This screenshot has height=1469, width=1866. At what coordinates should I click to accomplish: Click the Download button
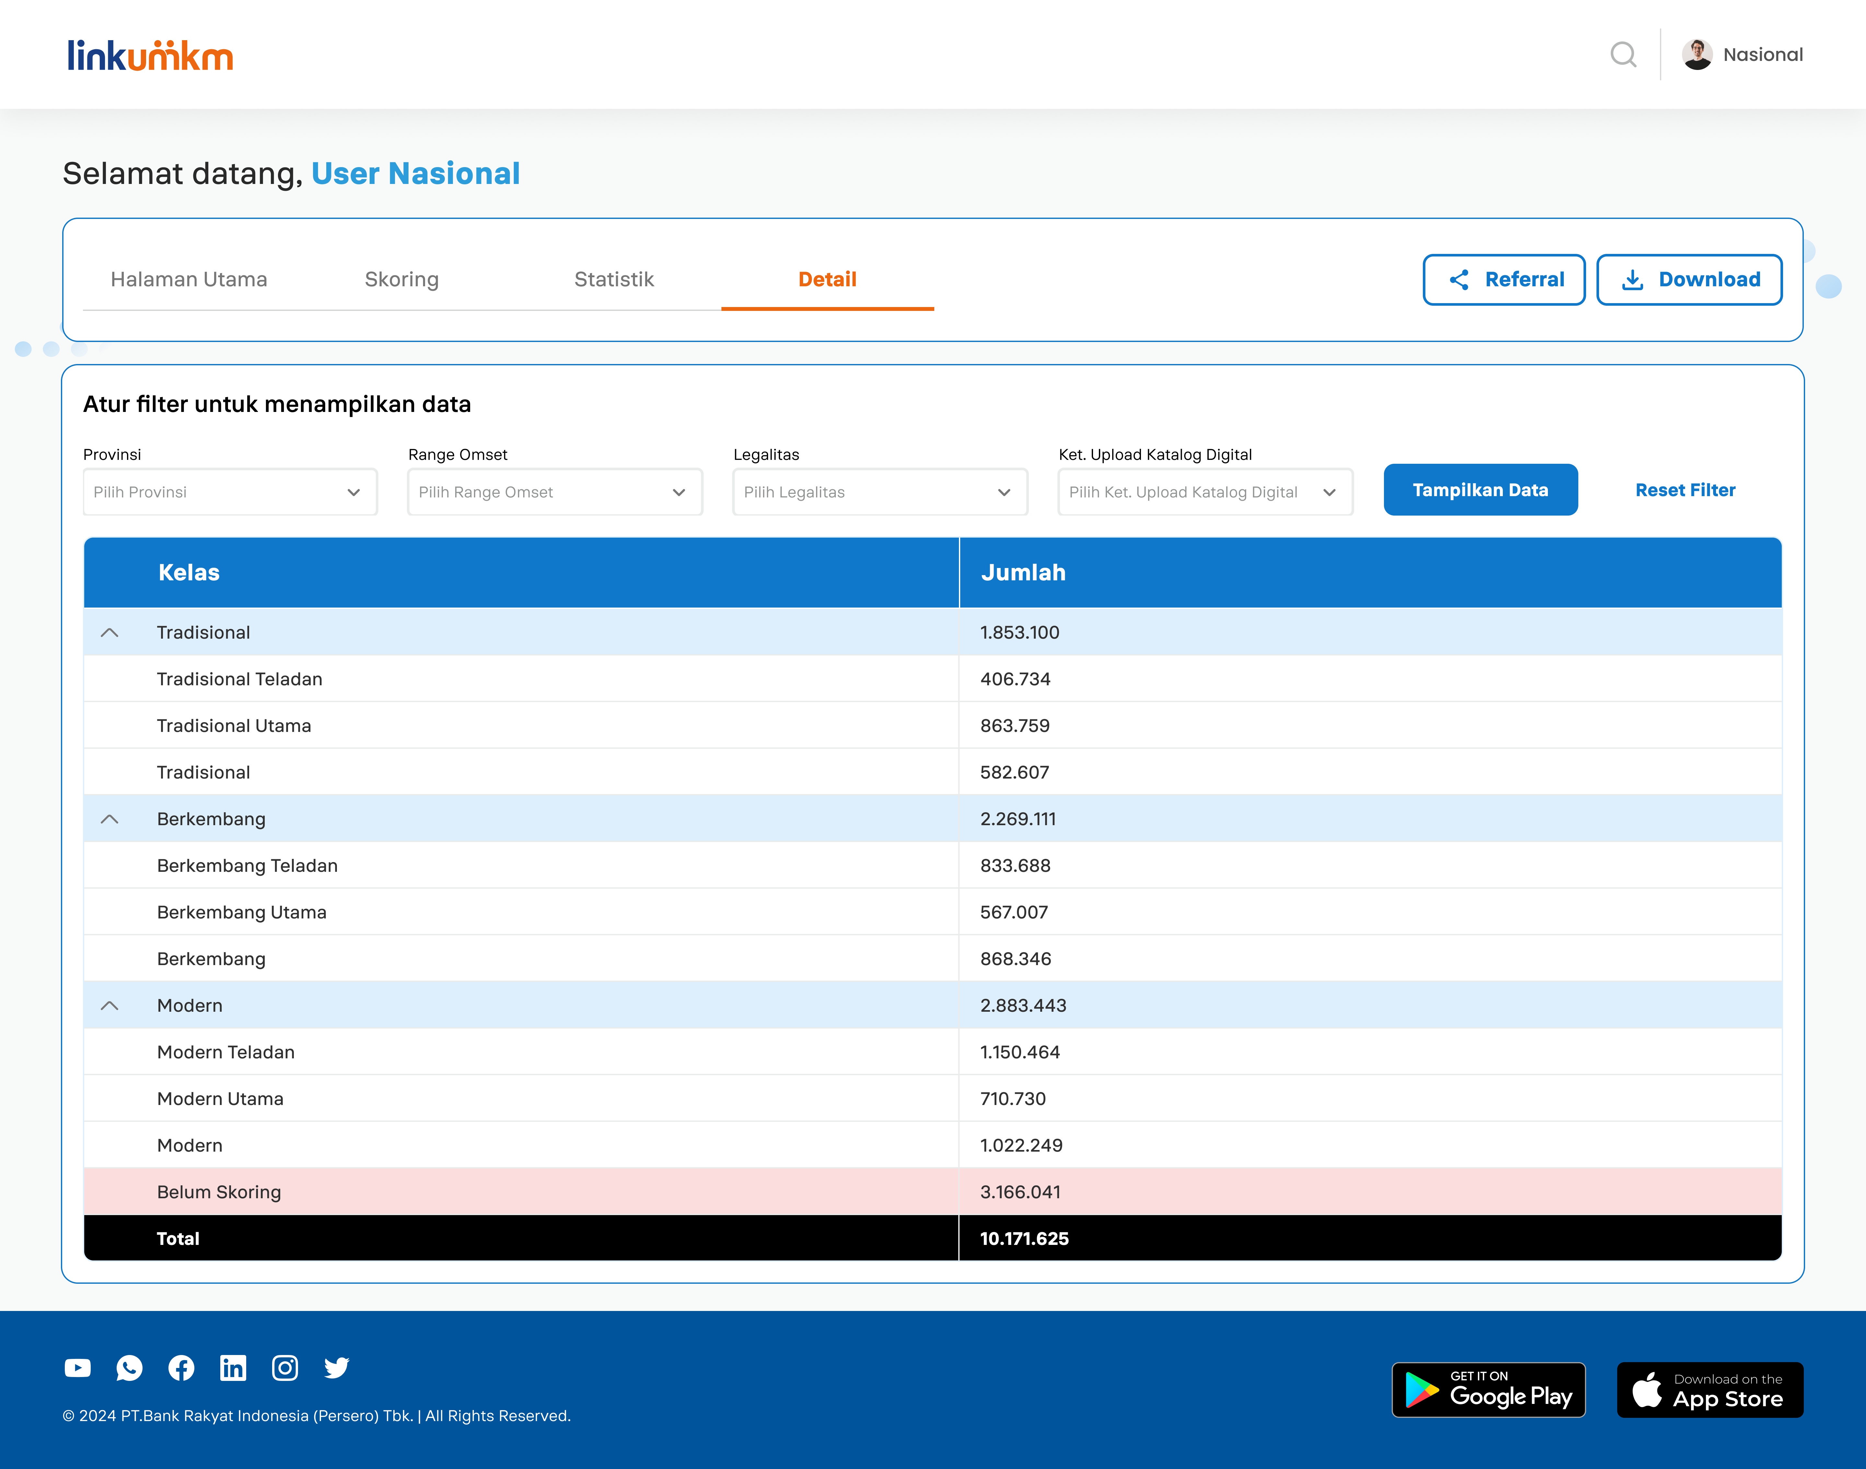tap(1690, 279)
